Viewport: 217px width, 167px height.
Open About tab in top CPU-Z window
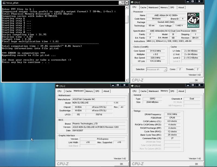coord(181,8)
